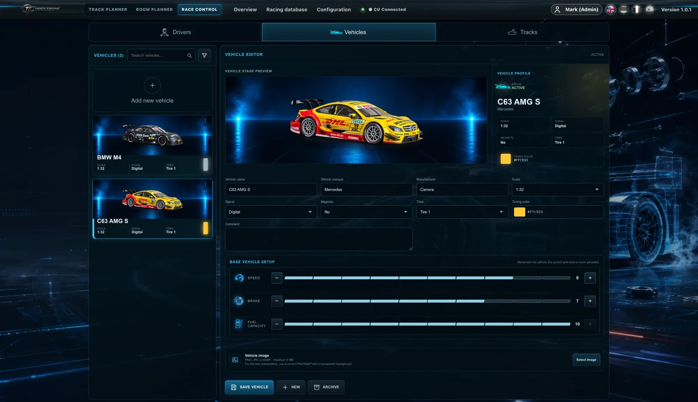Image resolution: width=698 pixels, height=402 pixels.
Task: Click the Speed gauge icon
Action: click(x=239, y=278)
